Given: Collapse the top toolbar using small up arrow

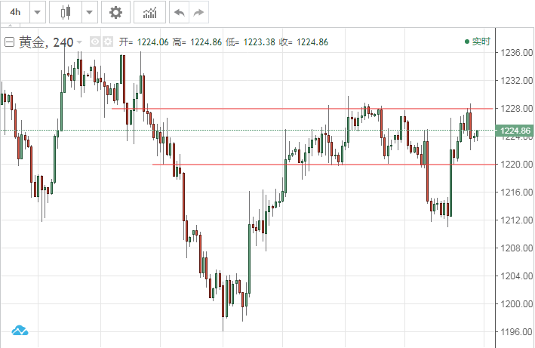Looking at the screenshot, I should [11, 25].
